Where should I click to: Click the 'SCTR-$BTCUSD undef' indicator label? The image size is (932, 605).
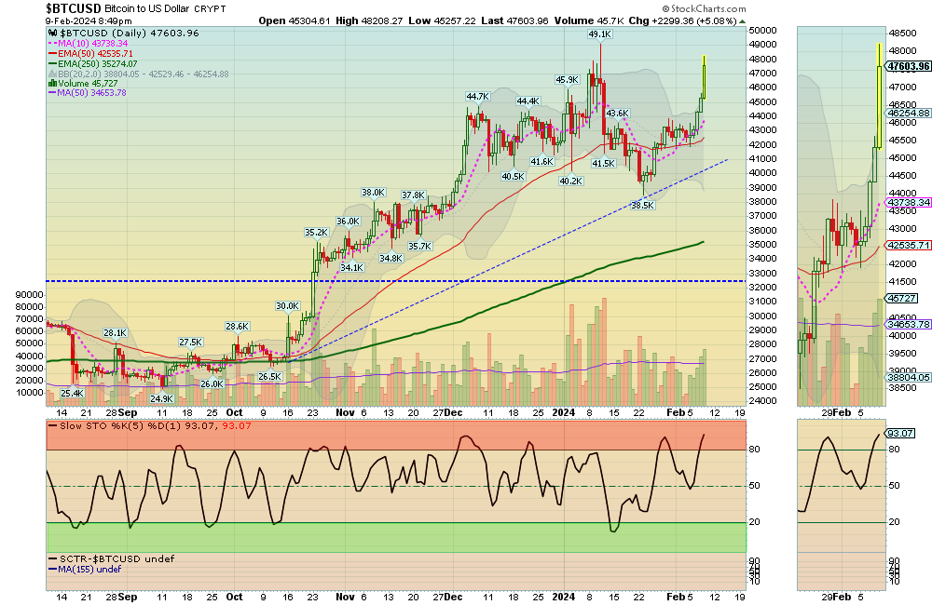click(x=116, y=558)
